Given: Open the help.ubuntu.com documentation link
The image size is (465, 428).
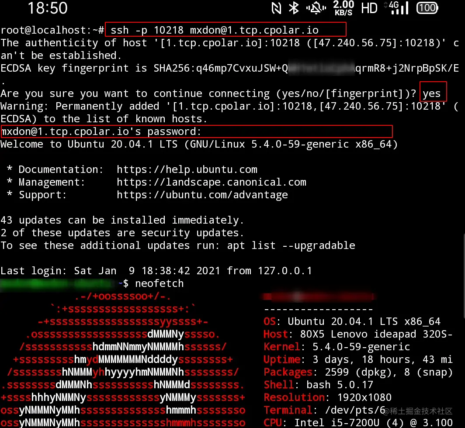Looking at the screenshot, I should coord(187,169).
